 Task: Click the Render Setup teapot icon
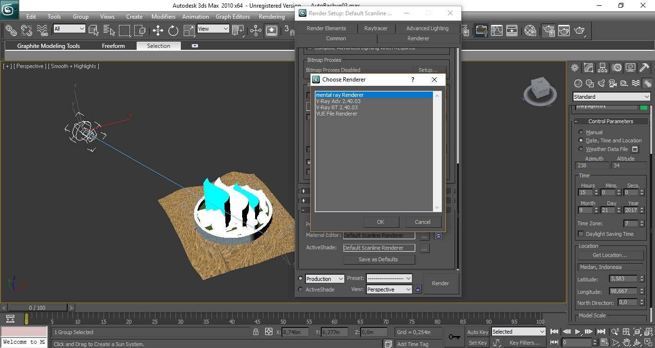coord(548,31)
